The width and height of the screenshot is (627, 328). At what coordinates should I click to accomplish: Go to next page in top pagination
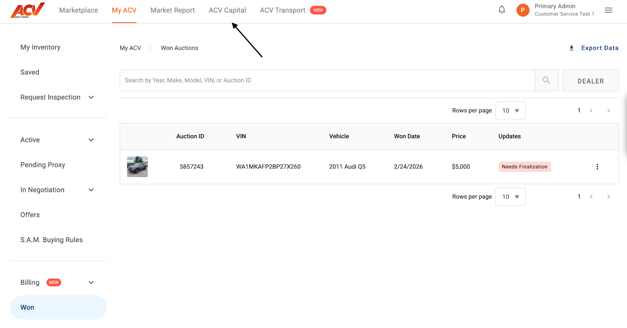[x=609, y=111]
